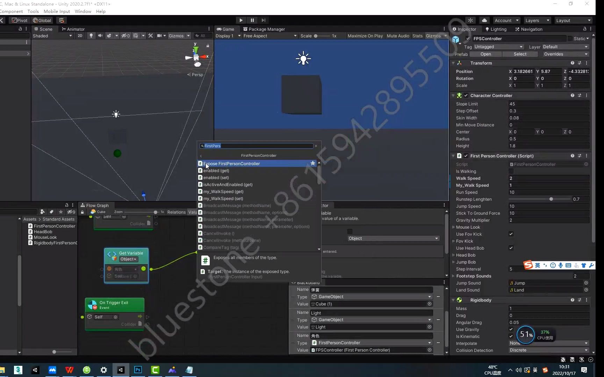Image resolution: width=604 pixels, height=377 pixels.
Task: Open the Layout dropdown
Action: pos(574,20)
